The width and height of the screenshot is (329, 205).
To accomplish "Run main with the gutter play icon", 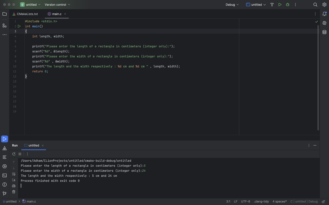I will [19, 26].
